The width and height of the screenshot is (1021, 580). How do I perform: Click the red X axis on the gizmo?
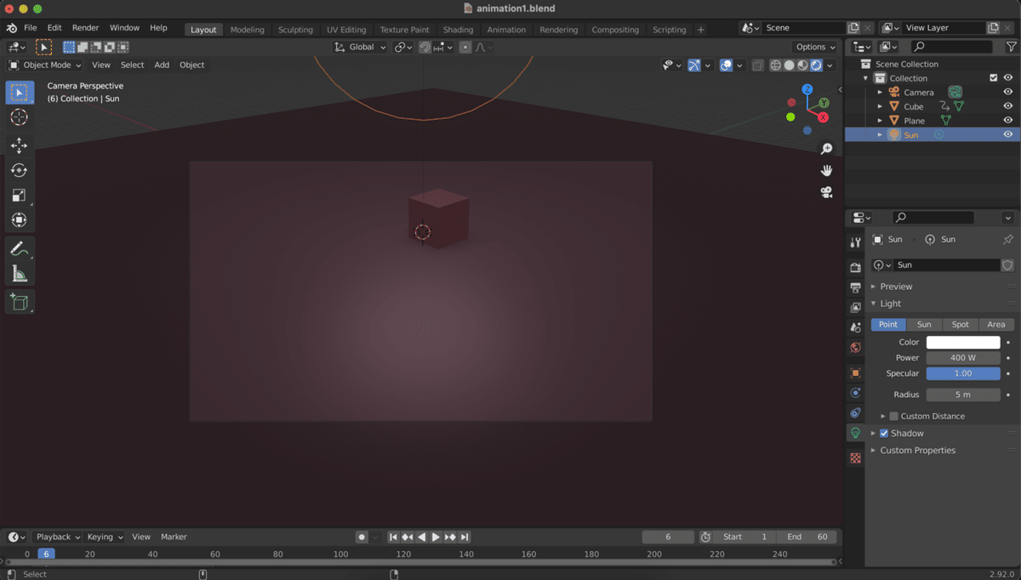823,117
